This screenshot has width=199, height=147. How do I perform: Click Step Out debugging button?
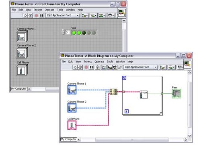pyautogui.click(x=120, y=67)
